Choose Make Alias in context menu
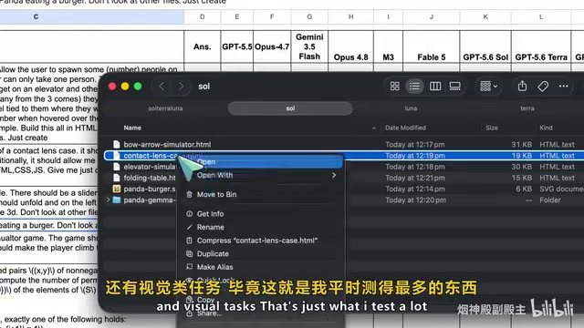Screen dimensions: 584x328 (215, 267)
